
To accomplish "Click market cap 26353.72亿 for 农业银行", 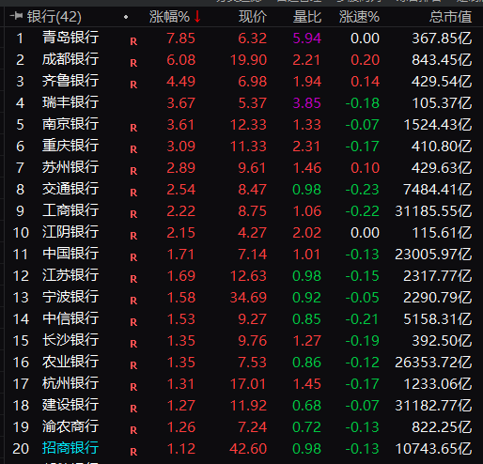I will tap(433, 363).
